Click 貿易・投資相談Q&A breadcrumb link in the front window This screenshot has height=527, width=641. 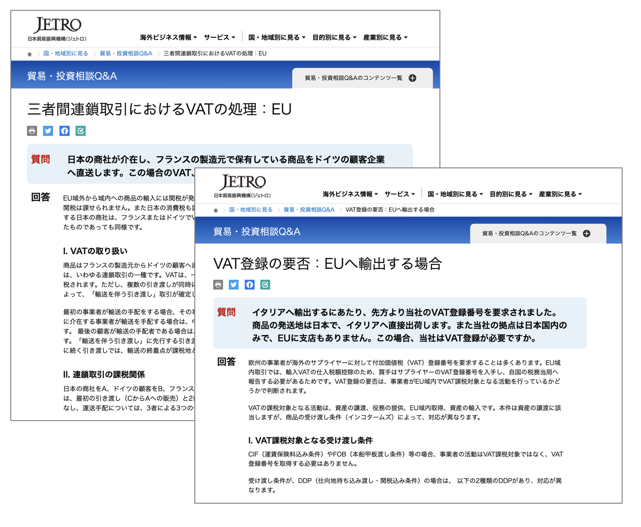(x=309, y=210)
